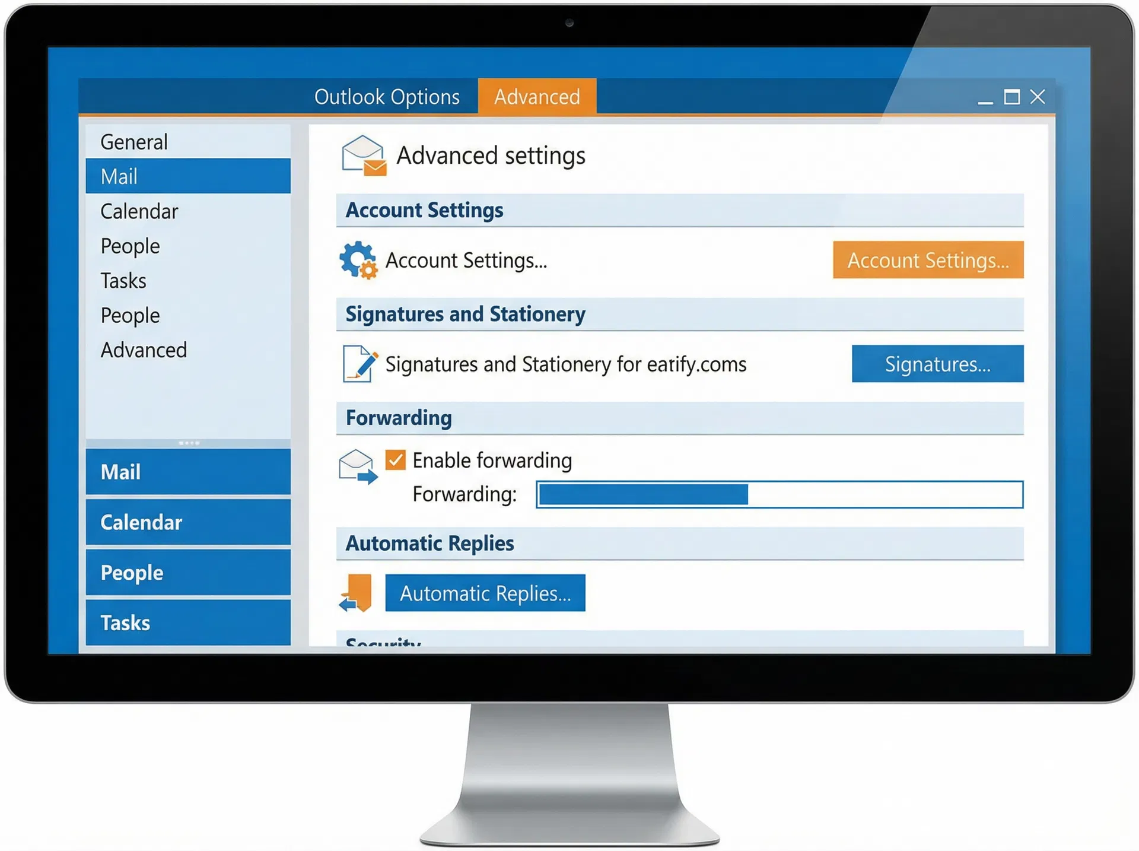Click the orange Automatic Replies icon
1139x851 pixels.
(x=356, y=592)
